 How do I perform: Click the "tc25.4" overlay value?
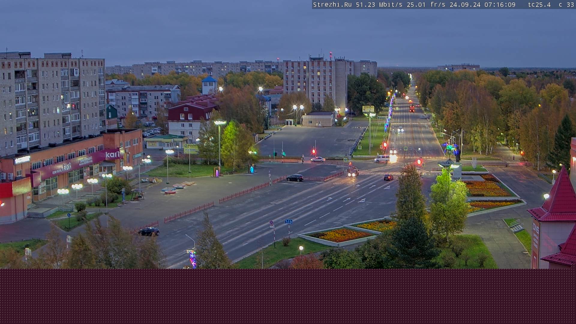coord(539,5)
